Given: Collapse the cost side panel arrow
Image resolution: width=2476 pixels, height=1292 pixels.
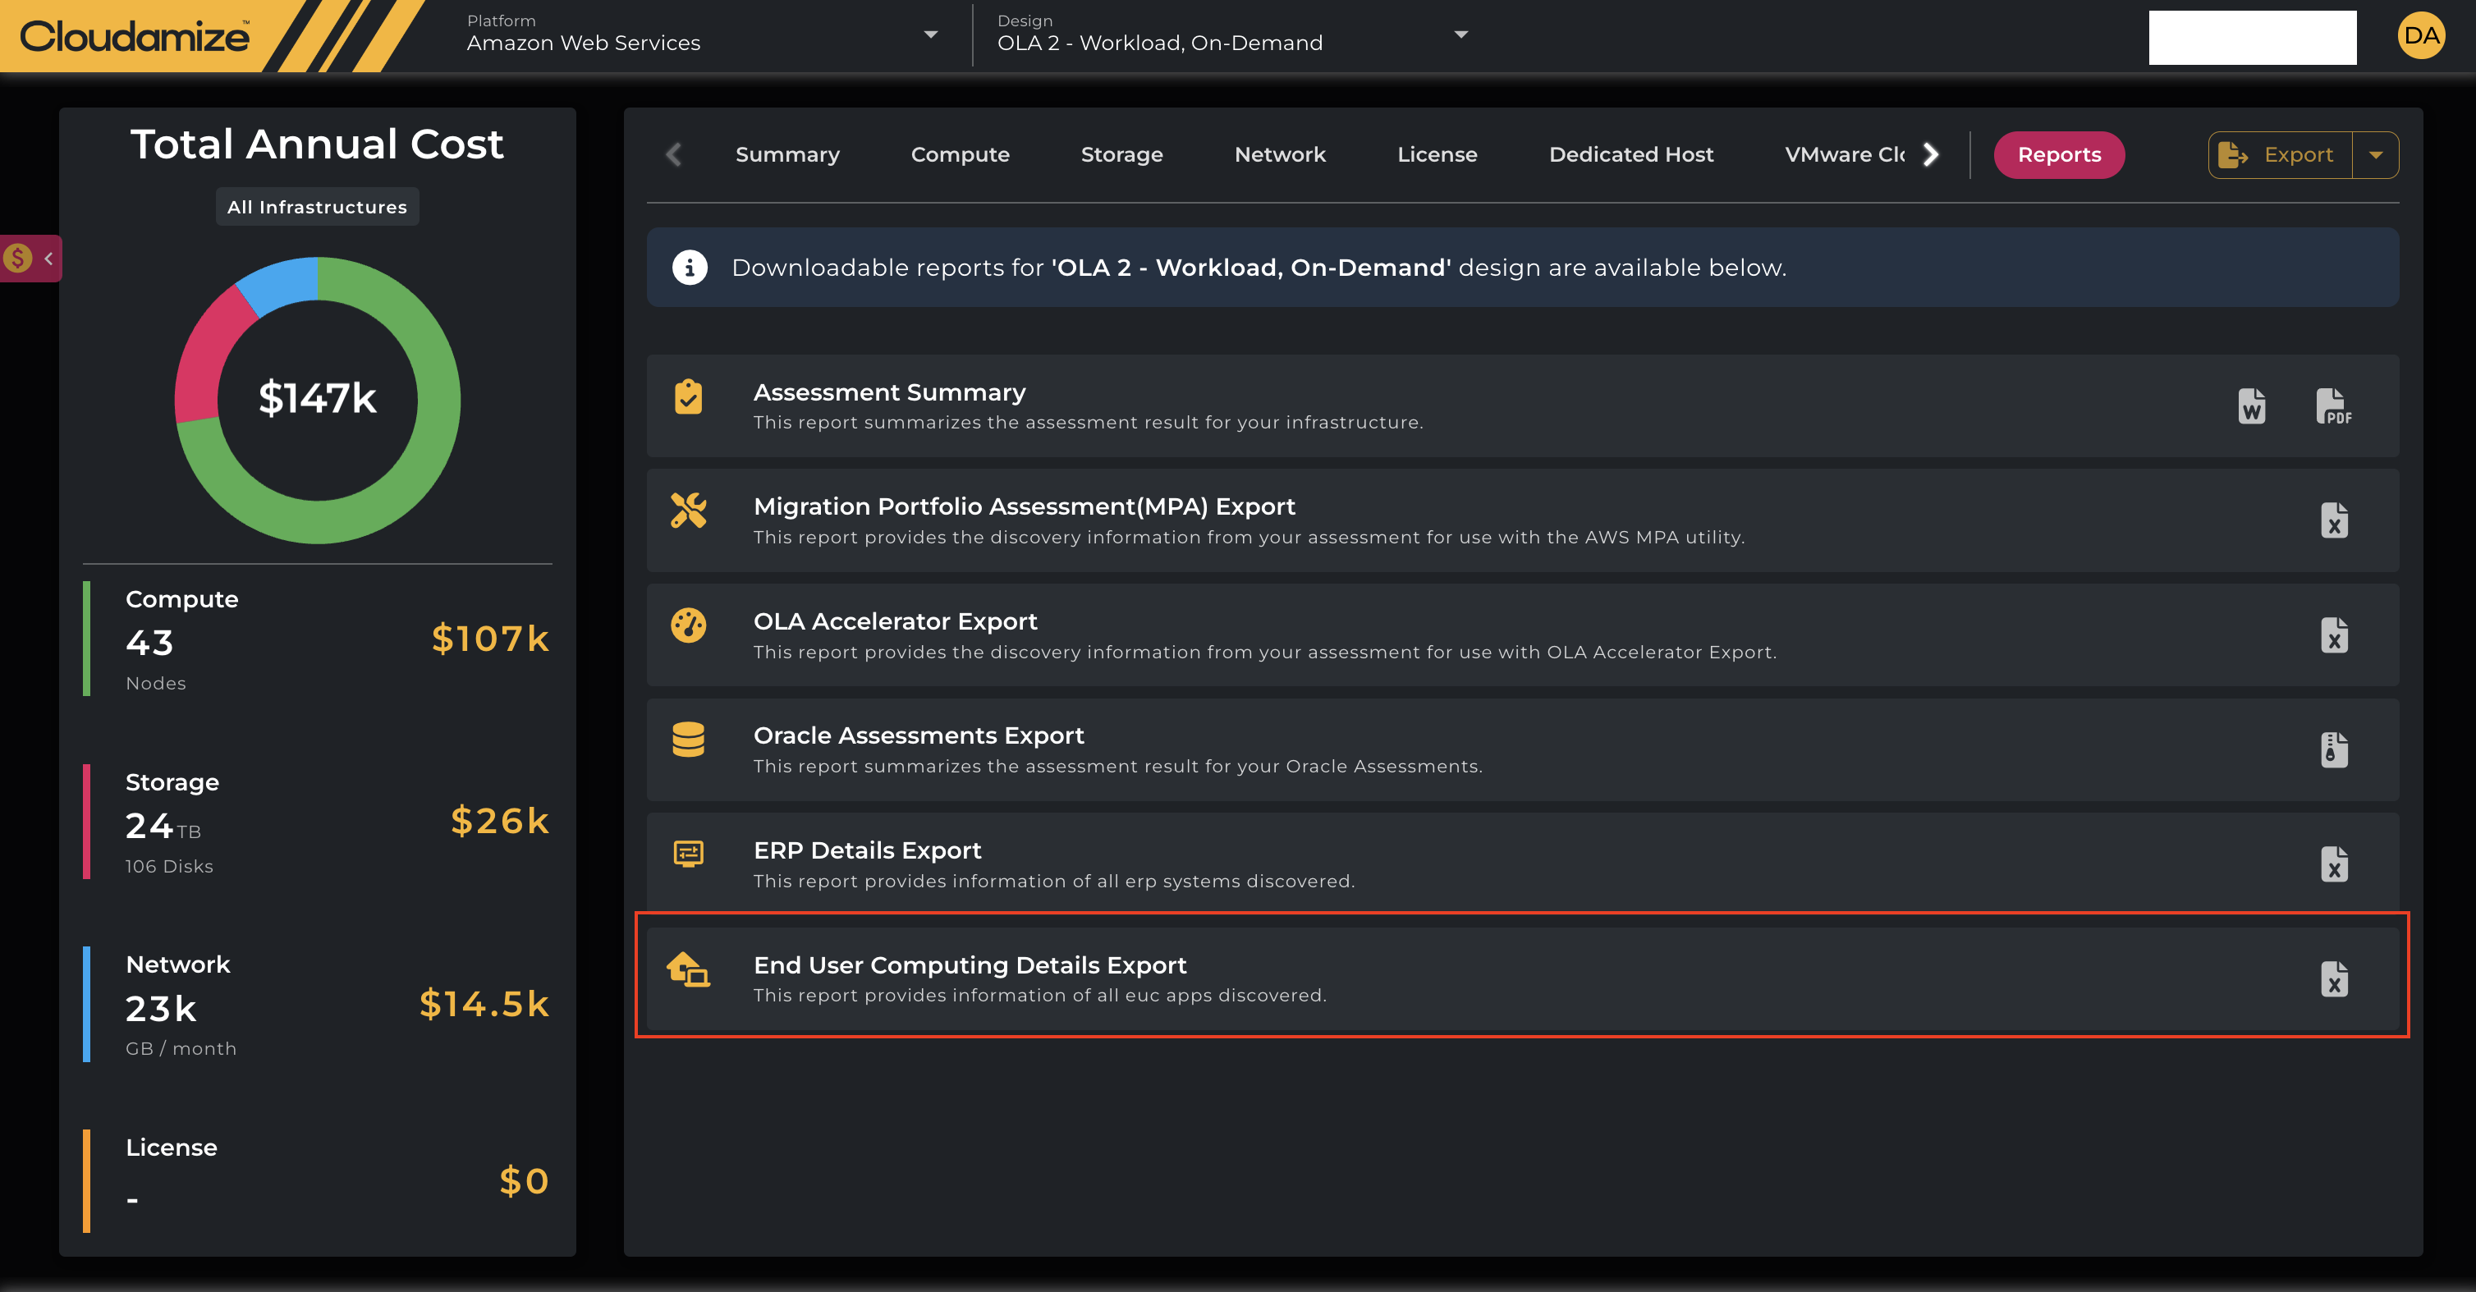Looking at the screenshot, I should pyautogui.click(x=48, y=258).
